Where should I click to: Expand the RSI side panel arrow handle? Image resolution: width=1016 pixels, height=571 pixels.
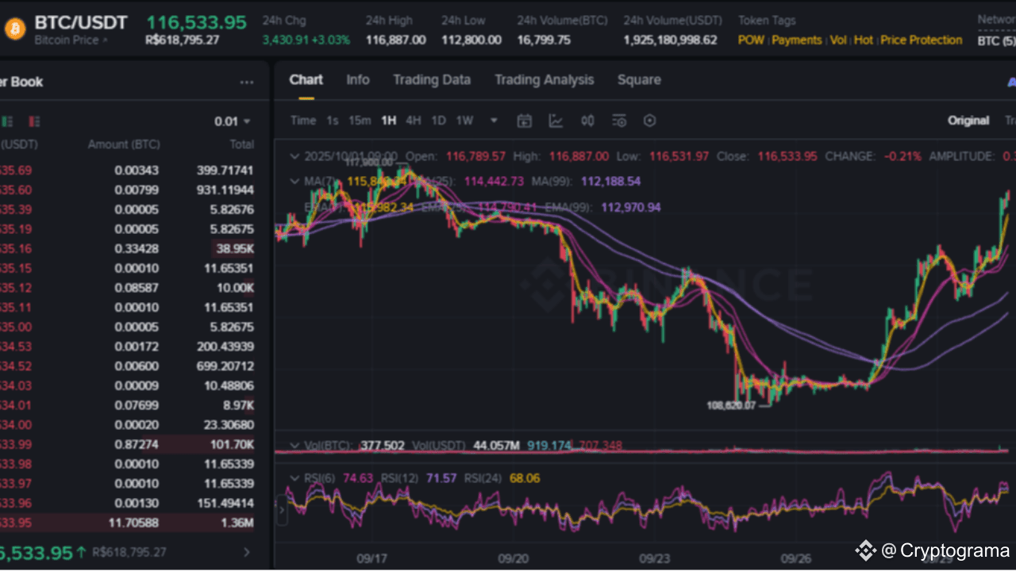tap(282, 510)
